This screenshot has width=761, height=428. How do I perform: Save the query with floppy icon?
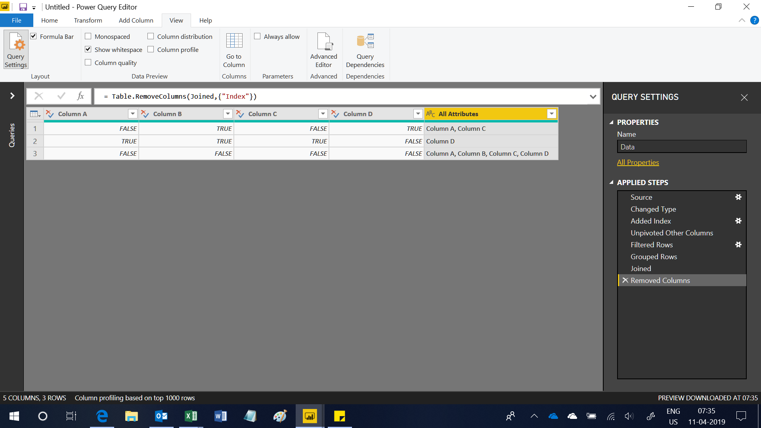click(x=23, y=7)
